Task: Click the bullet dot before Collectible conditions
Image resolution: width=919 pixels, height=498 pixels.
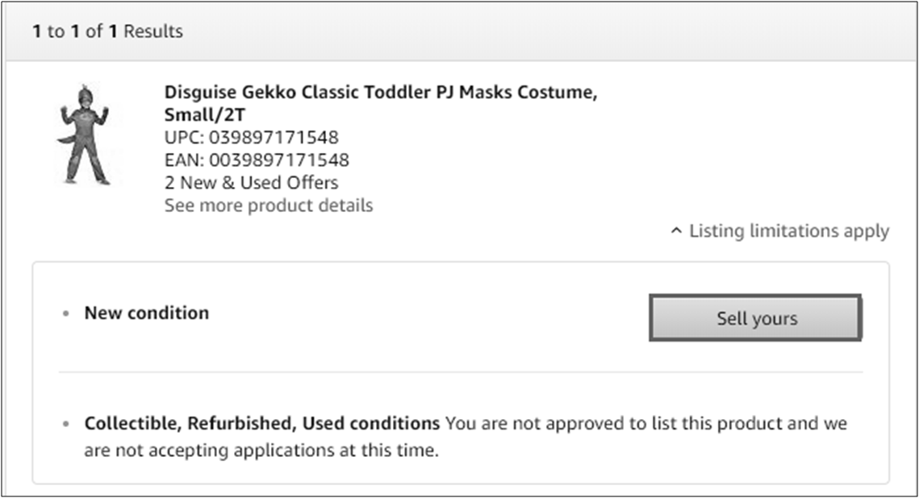Action: pos(66,424)
